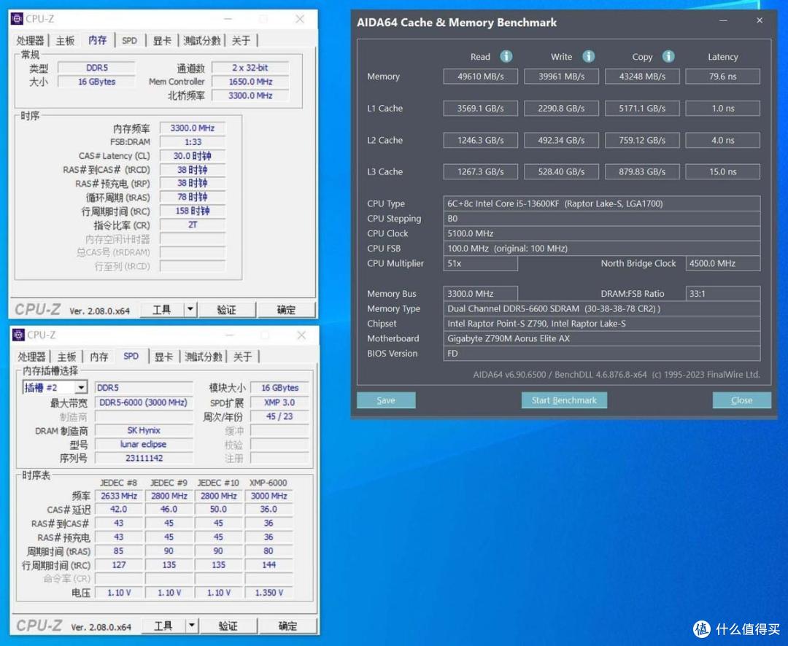The image size is (788, 646).
Task: Open 显卡 tab in top CPU-Z window
Action: tap(162, 41)
